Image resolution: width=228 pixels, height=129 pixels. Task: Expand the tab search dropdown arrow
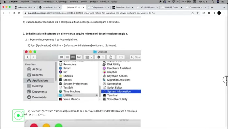(x=224, y=7)
